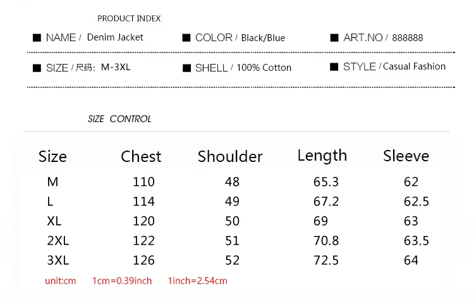Screen dimensions: 474x303
Task: Click the PRODUCT INDEX heading
Action: pyautogui.click(x=129, y=18)
